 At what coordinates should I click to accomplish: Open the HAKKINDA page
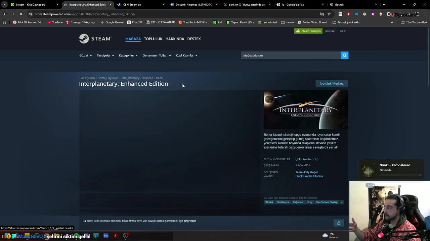pyautogui.click(x=175, y=39)
